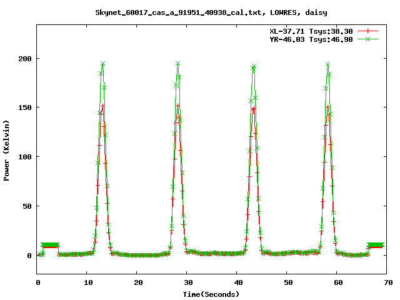Click the x-axis tick label 60
The image size is (400, 300).
338,282
